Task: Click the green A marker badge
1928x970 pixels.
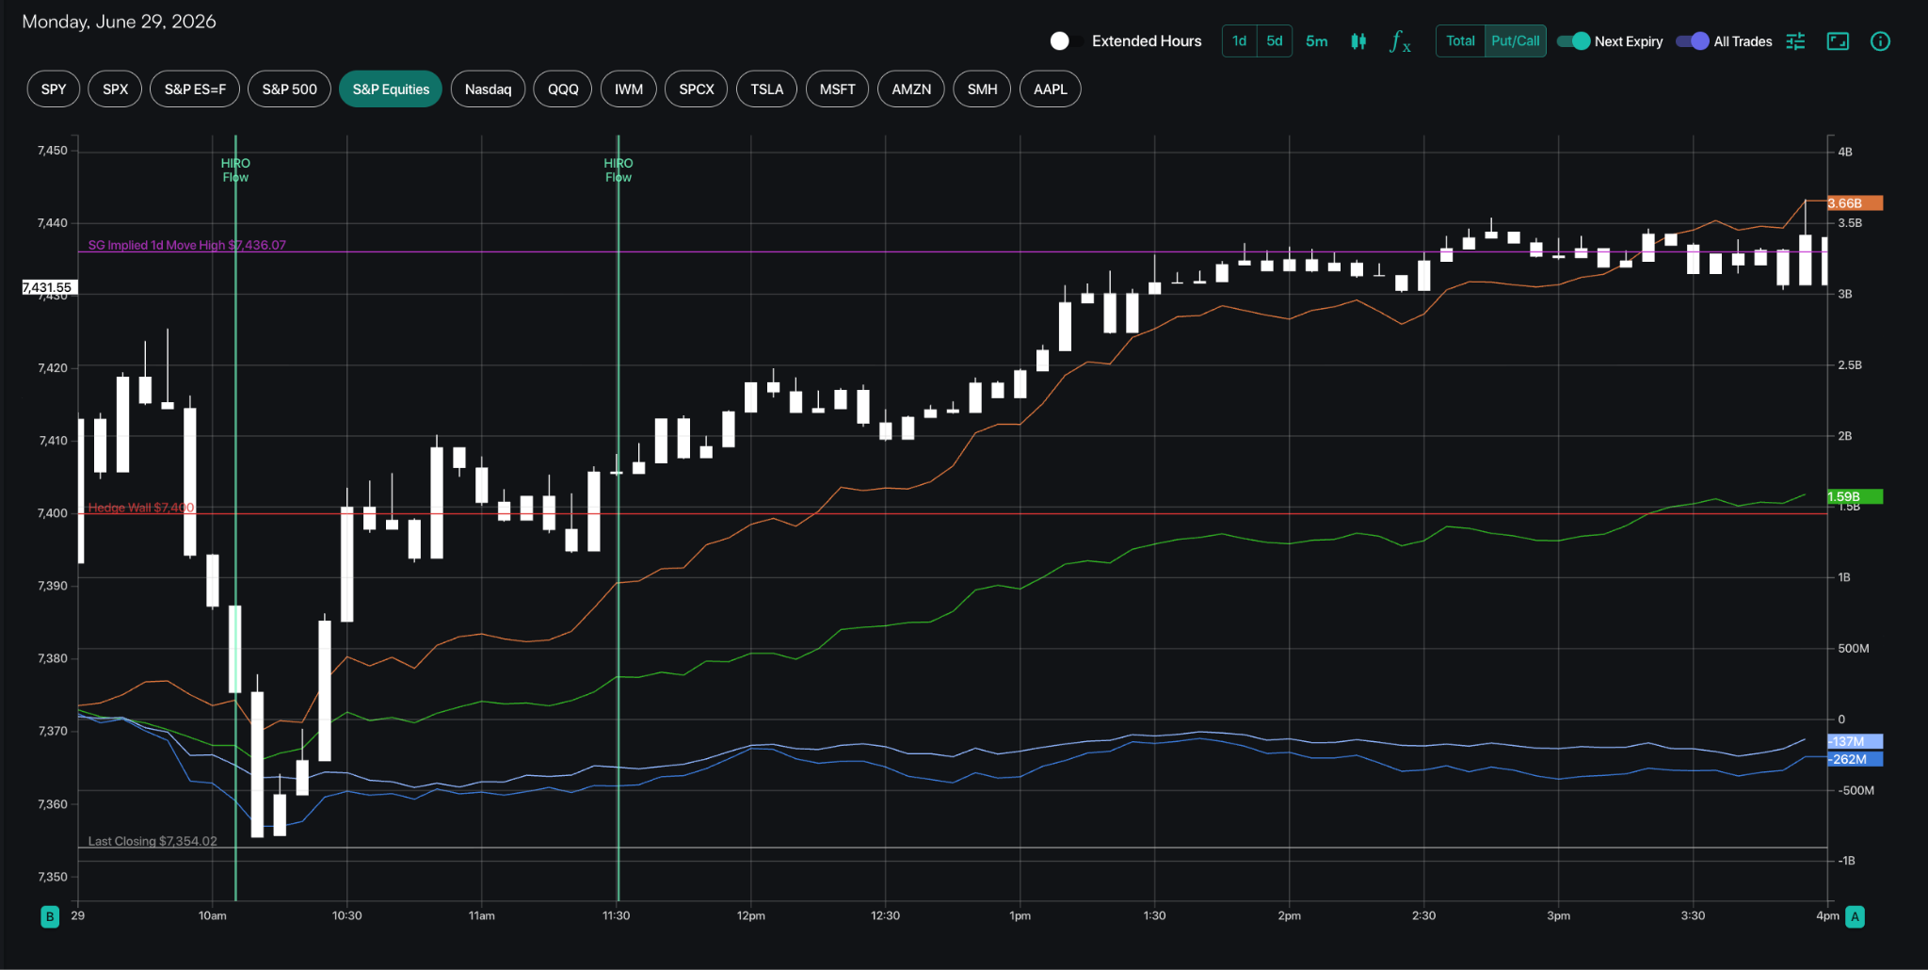Action: [1855, 916]
